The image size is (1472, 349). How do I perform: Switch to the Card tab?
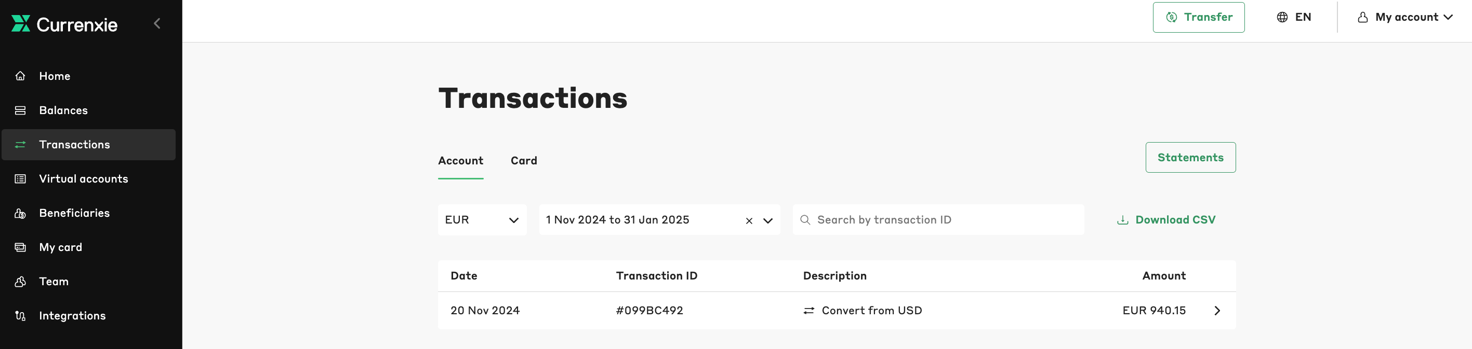pyautogui.click(x=523, y=161)
